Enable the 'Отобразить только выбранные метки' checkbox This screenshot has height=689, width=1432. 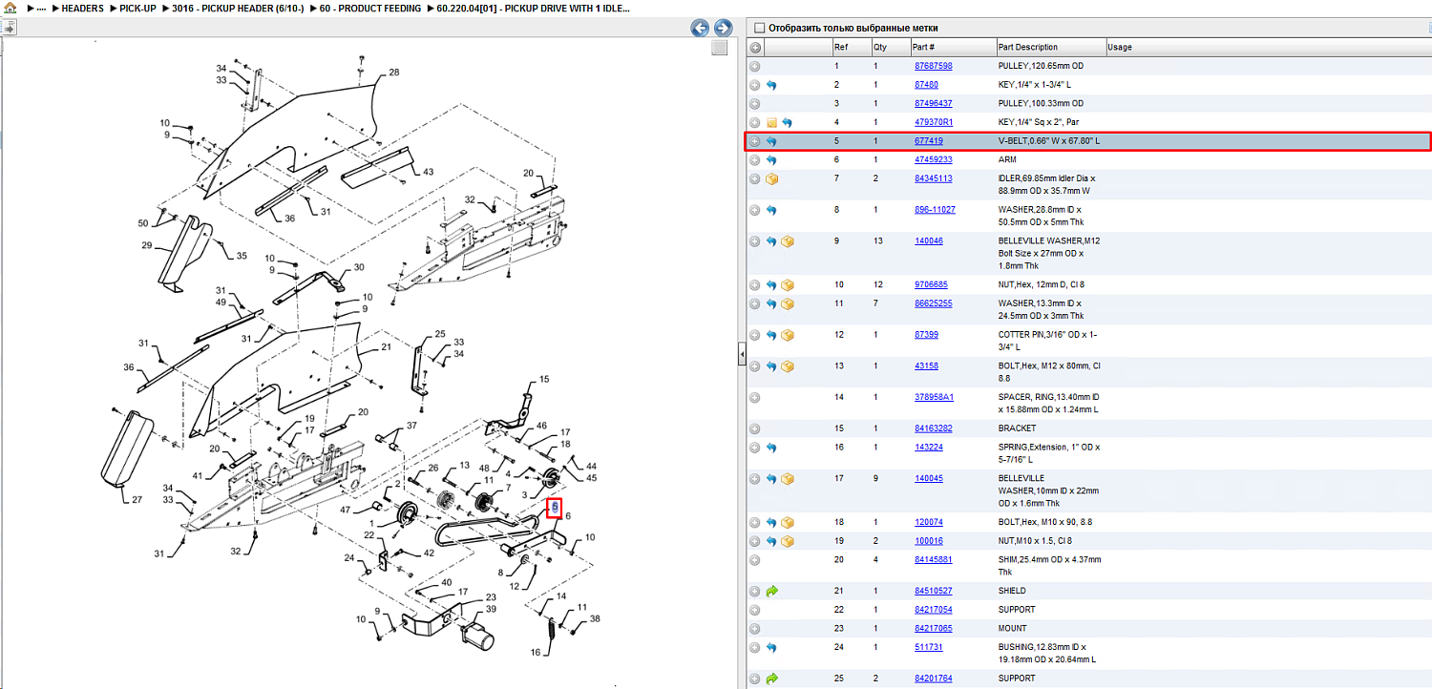[760, 28]
